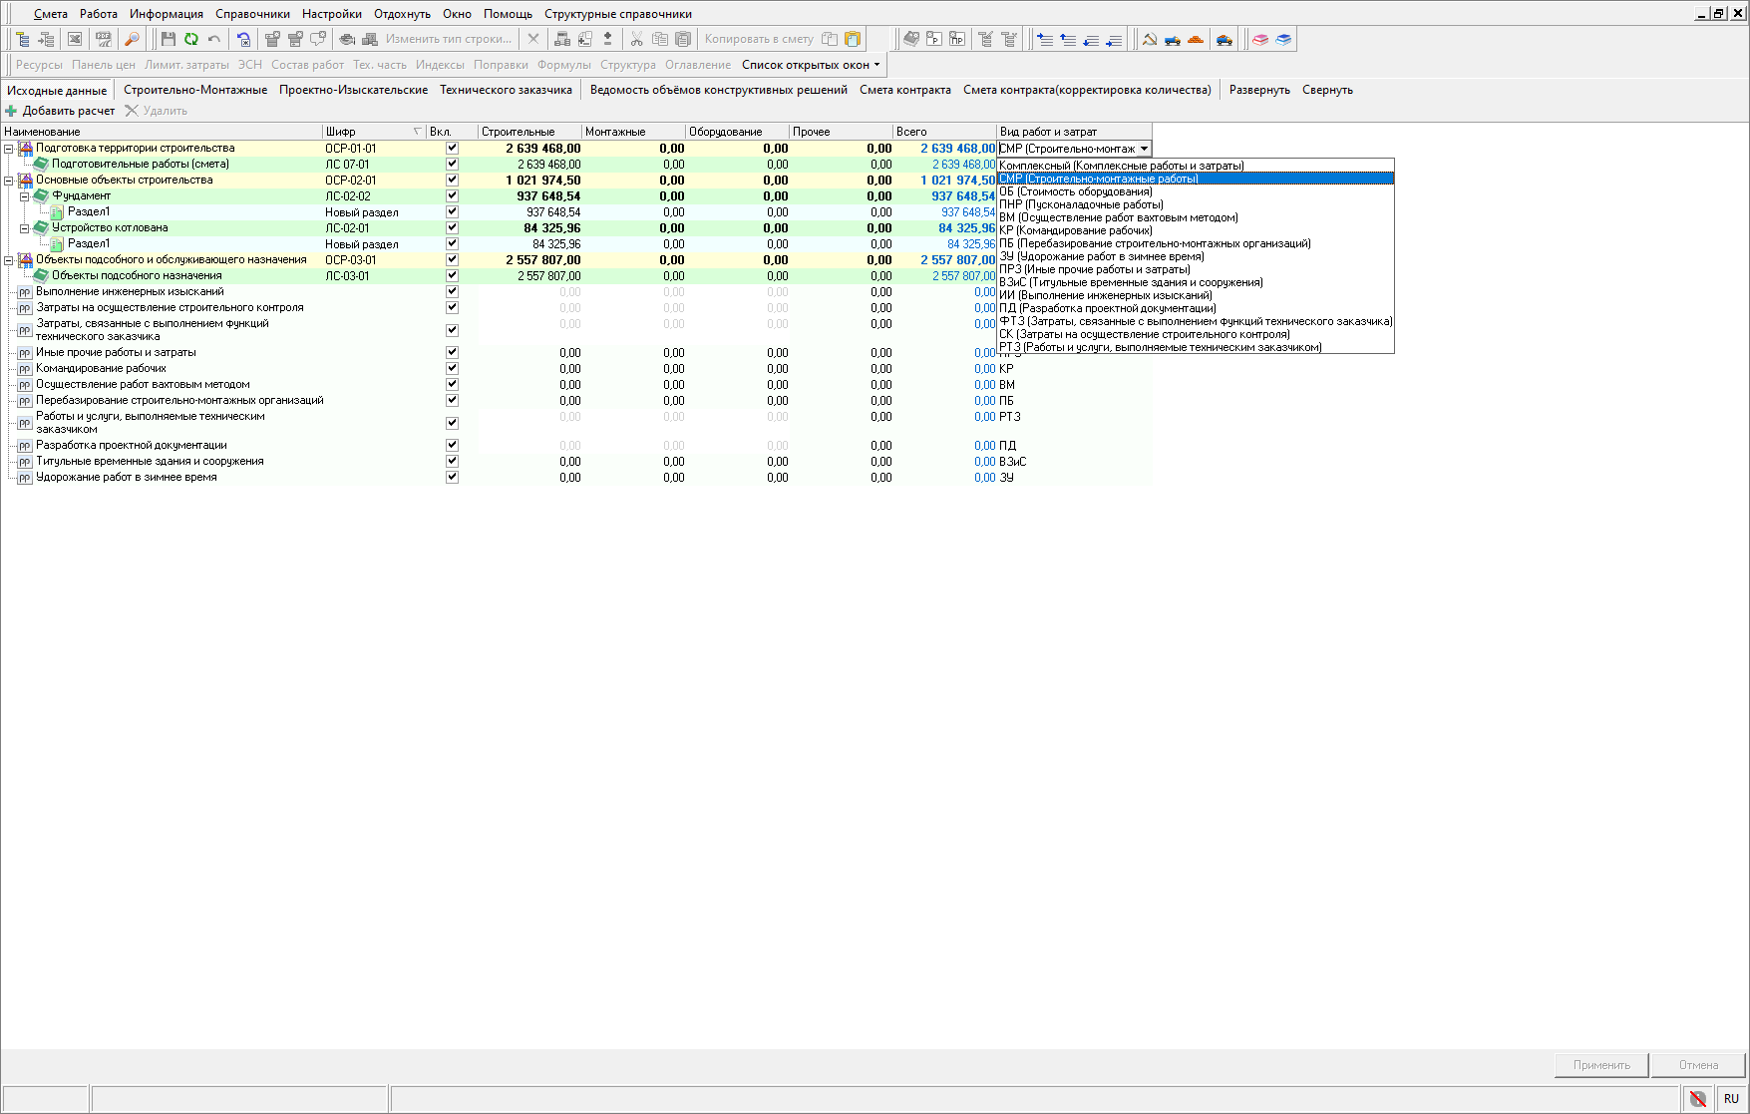Screen dimensions: 1750x1114
Task: Switch to the Смета контракта tab
Action: (x=904, y=90)
